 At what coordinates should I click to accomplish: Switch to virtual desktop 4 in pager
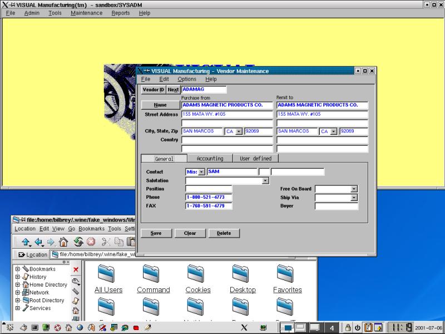click(332, 327)
